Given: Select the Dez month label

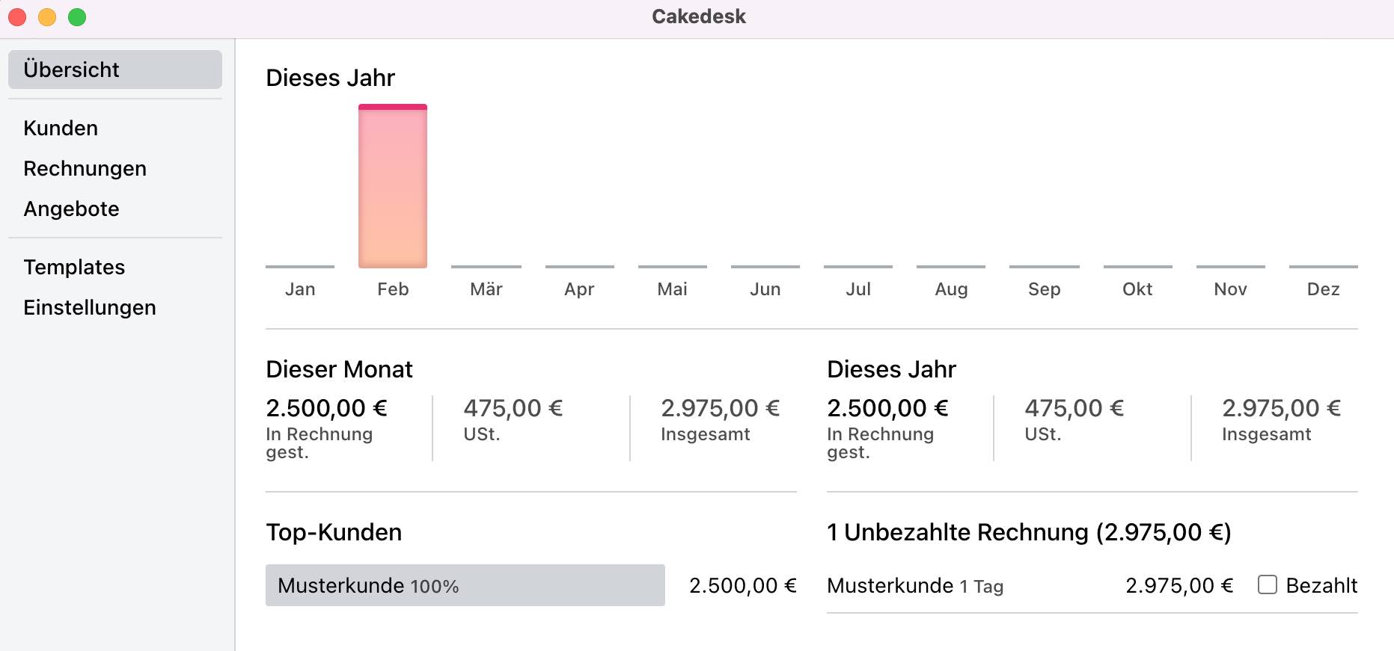Looking at the screenshot, I should pos(1323,289).
